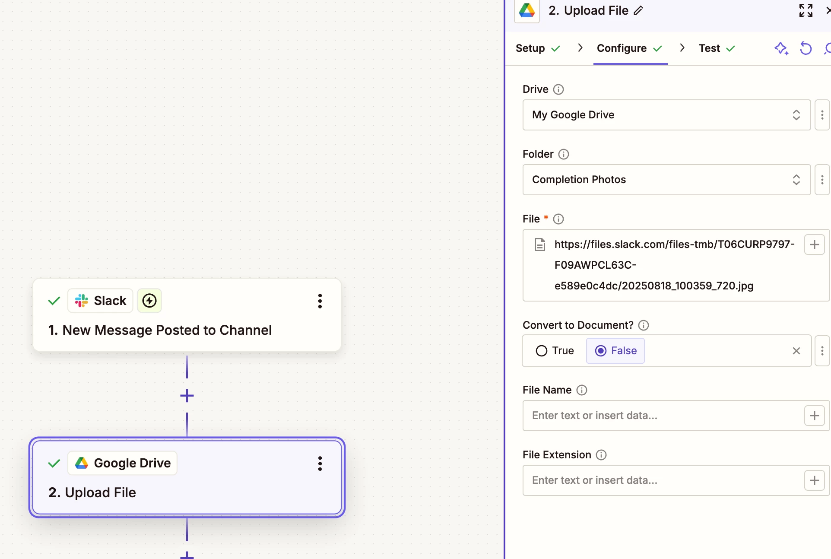Open Convert to Document info tooltip

644,325
